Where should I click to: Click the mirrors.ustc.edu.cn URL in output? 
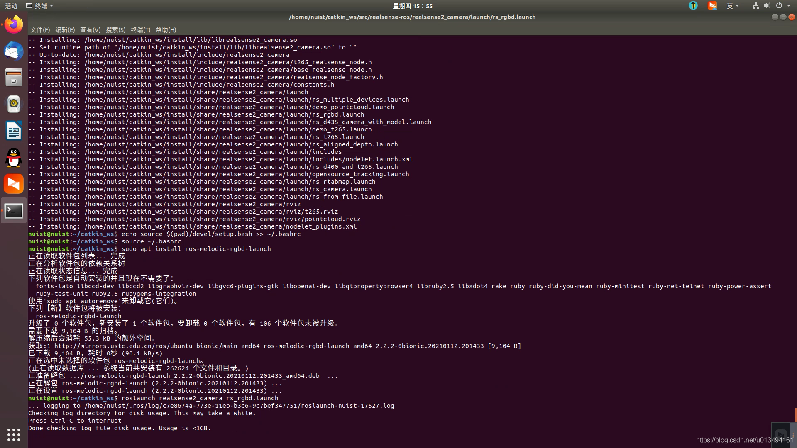[x=123, y=346]
